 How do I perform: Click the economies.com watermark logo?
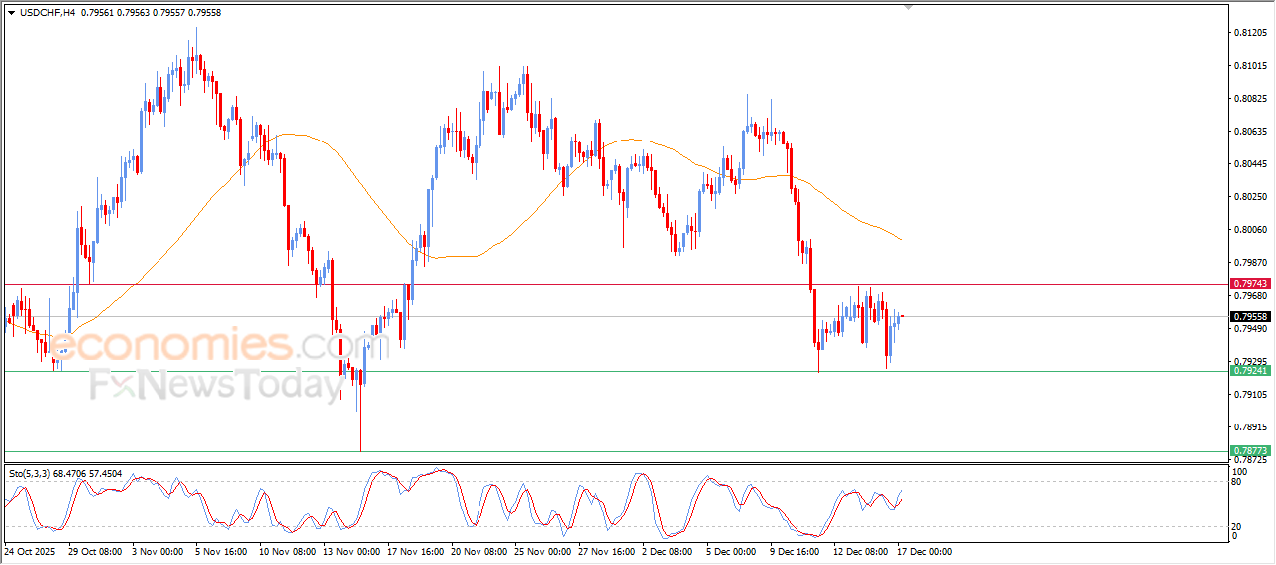coord(194,346)
